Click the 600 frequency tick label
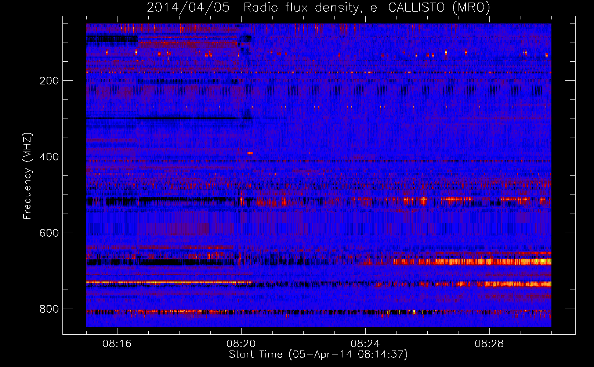The height and width of the screenshot is (367, 594). click(x=49, y=233)
